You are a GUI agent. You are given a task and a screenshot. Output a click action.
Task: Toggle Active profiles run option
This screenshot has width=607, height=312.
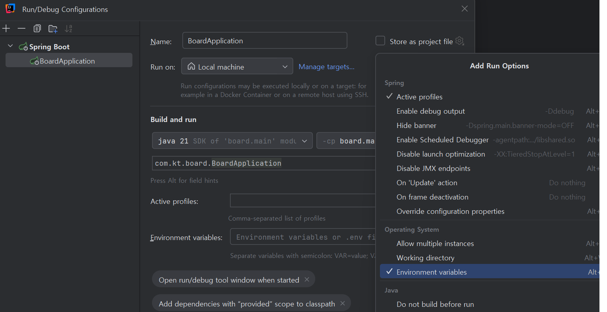click(x=489, y=97)
